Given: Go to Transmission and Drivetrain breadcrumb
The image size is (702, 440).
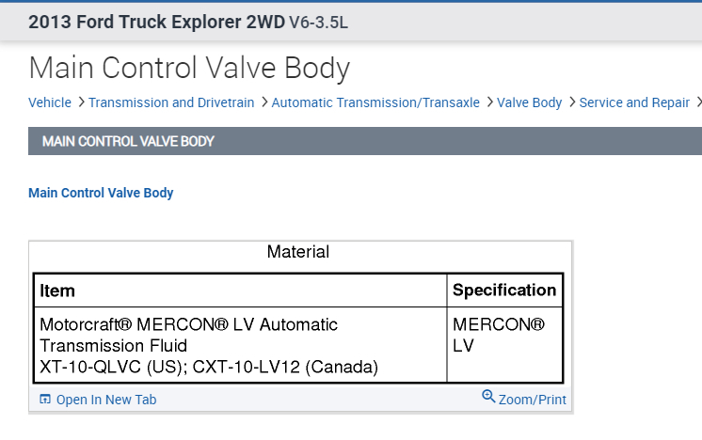Looking at the screenshot, I should 171,102.
